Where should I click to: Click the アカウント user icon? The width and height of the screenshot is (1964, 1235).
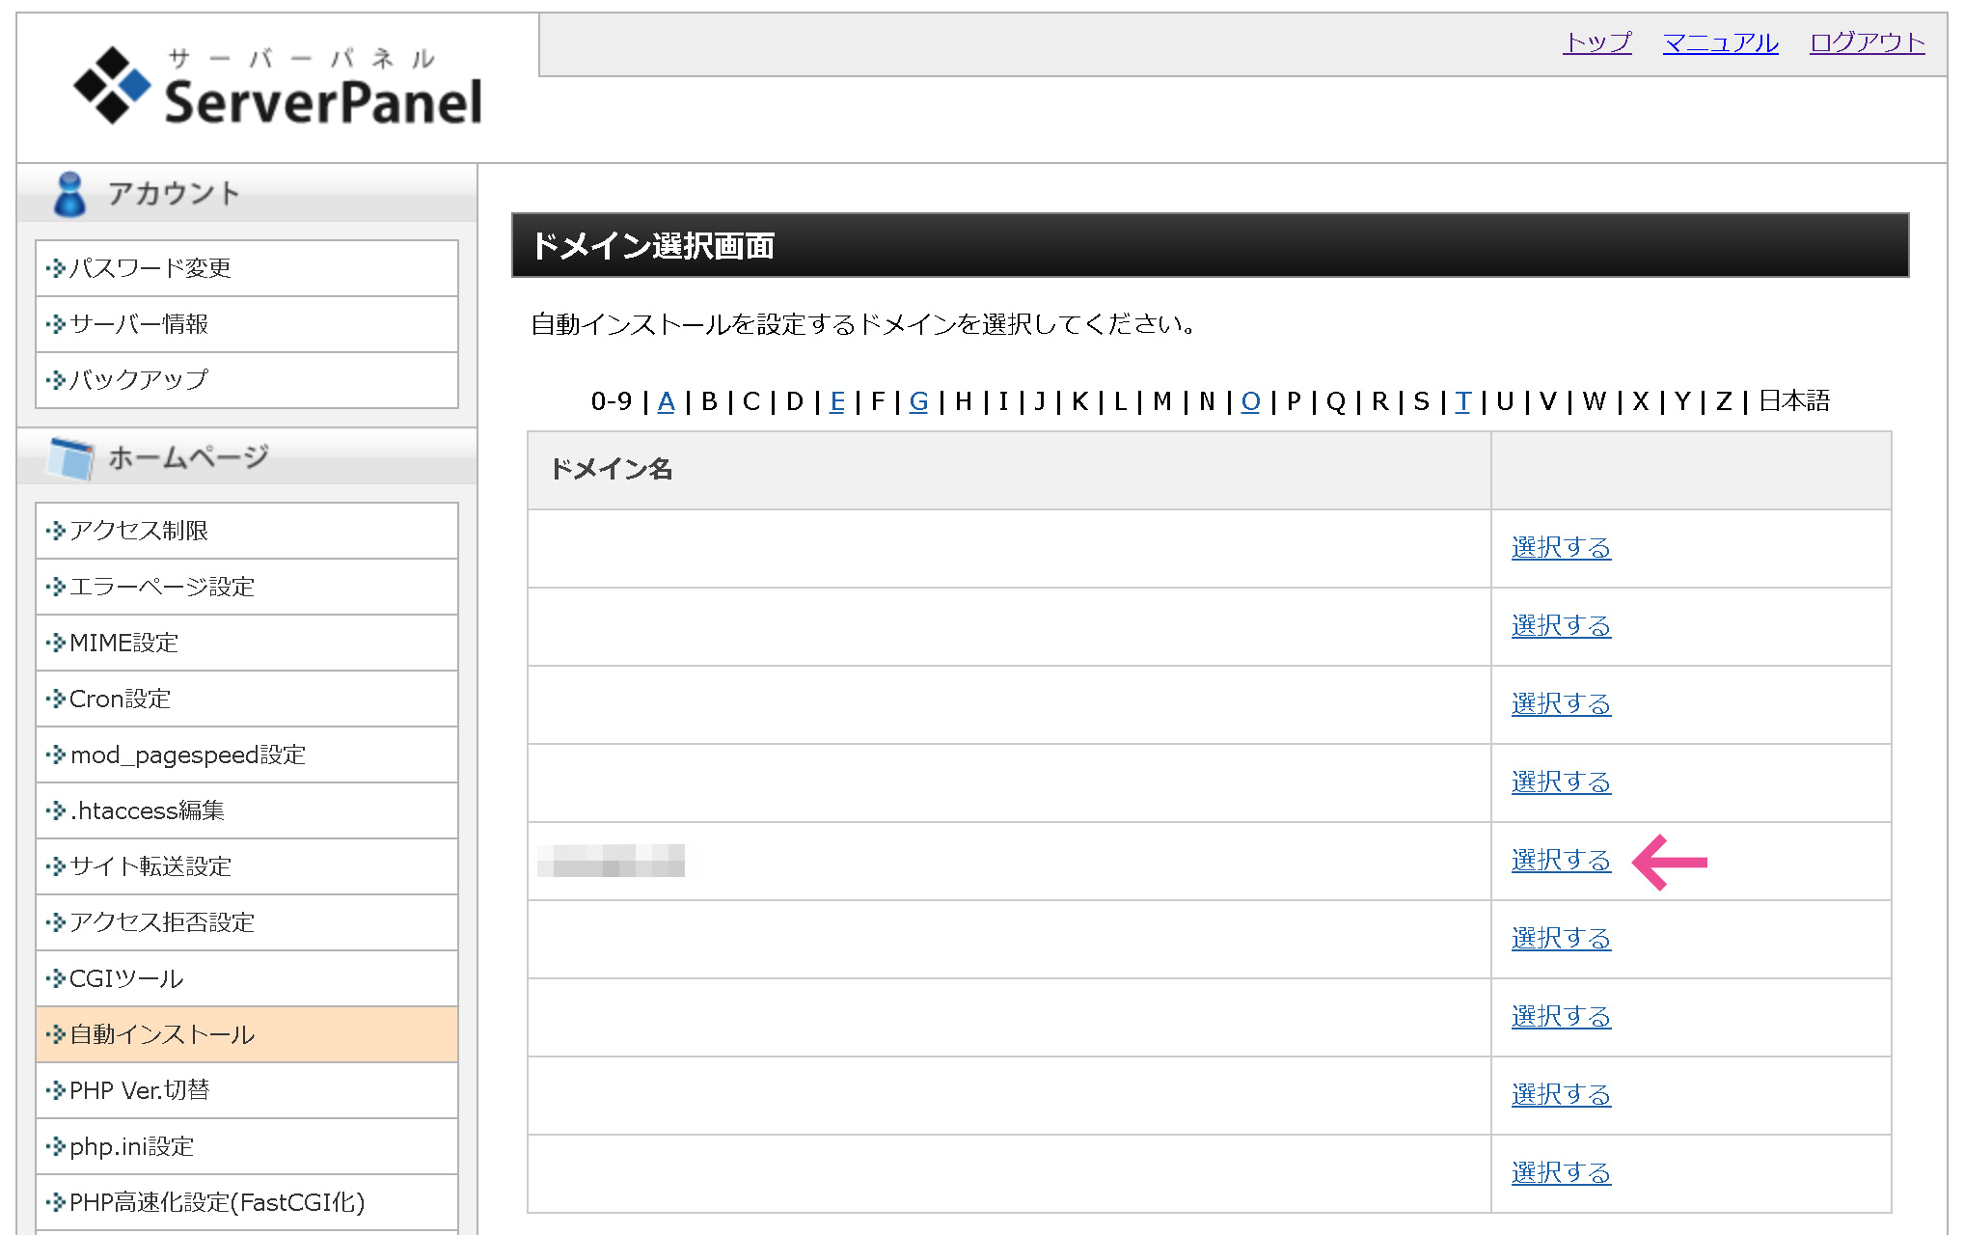click(x=69, y=194)
